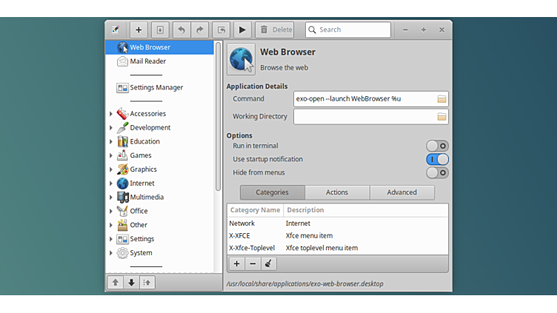
Task: Enable the Run in terminal switch
Action: click(437, 146)
